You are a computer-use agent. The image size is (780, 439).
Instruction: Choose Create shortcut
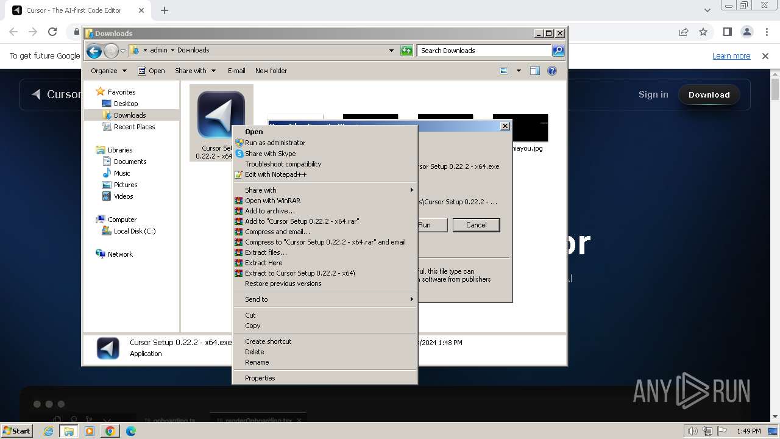(325, 341)
